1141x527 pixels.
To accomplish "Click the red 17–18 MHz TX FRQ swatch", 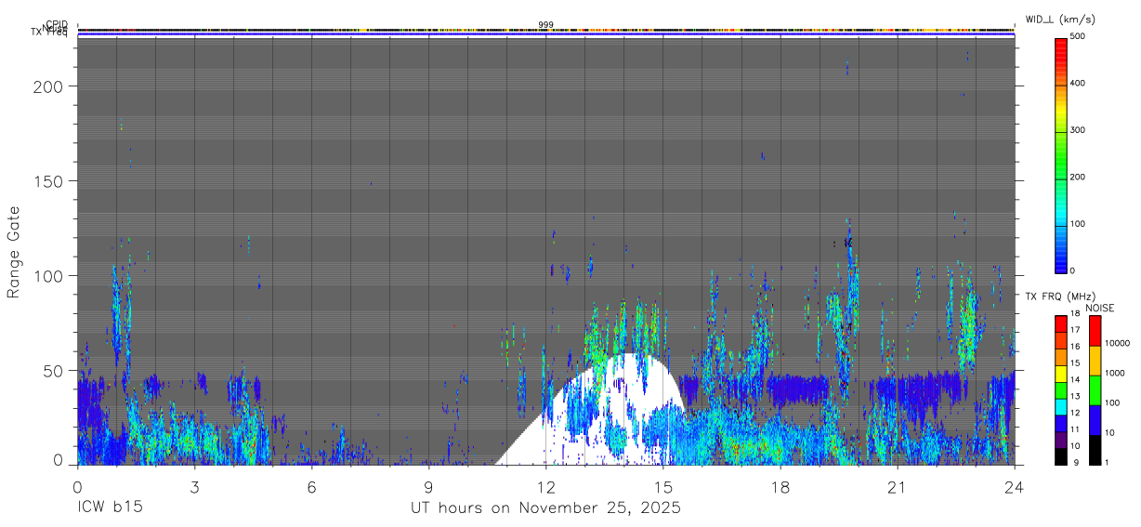I will pos(1061,323).
